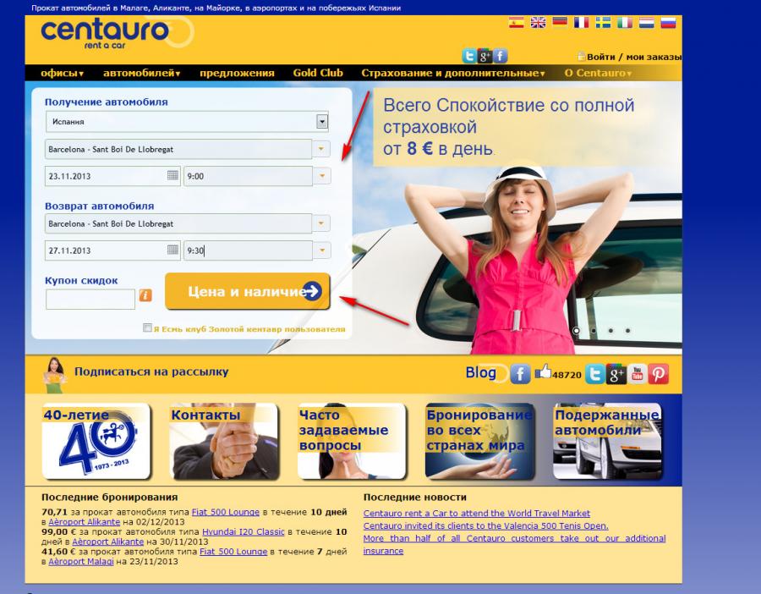Open the additional insurance news link
761x594 pixels.
[514, 544]
